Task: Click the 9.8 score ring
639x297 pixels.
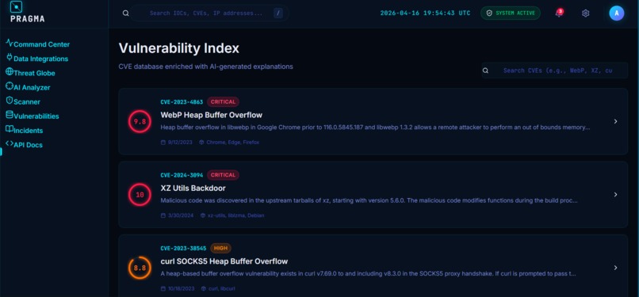Action: [140, 121]
